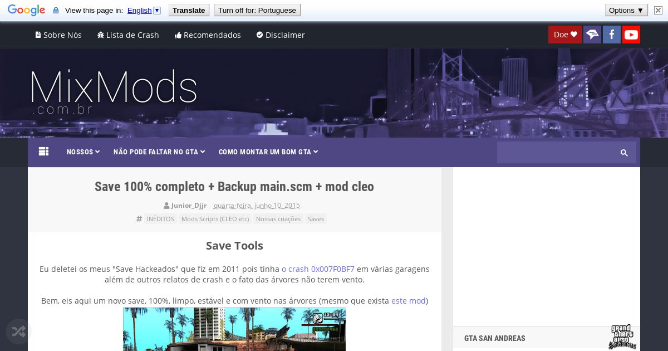668x351 pixels.
Task: Open the Disclaimer page
Action: [281, 35]
